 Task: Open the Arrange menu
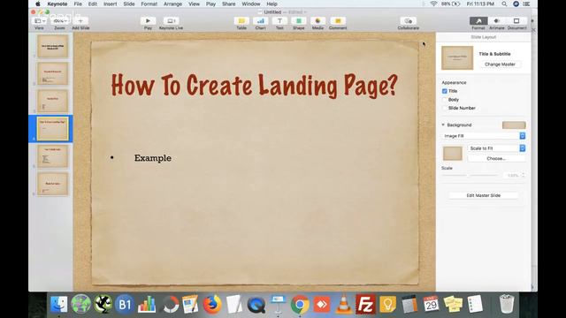point(172,4)
